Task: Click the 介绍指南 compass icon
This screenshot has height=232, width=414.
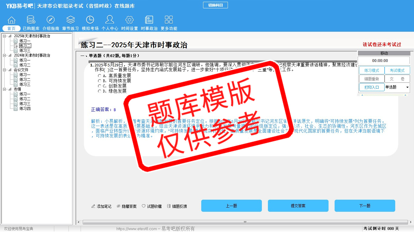Action: [x=51, y=20]
